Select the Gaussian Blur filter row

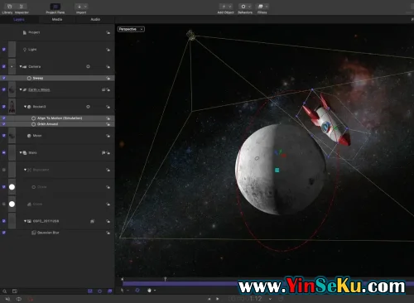[x=57, y=233]
